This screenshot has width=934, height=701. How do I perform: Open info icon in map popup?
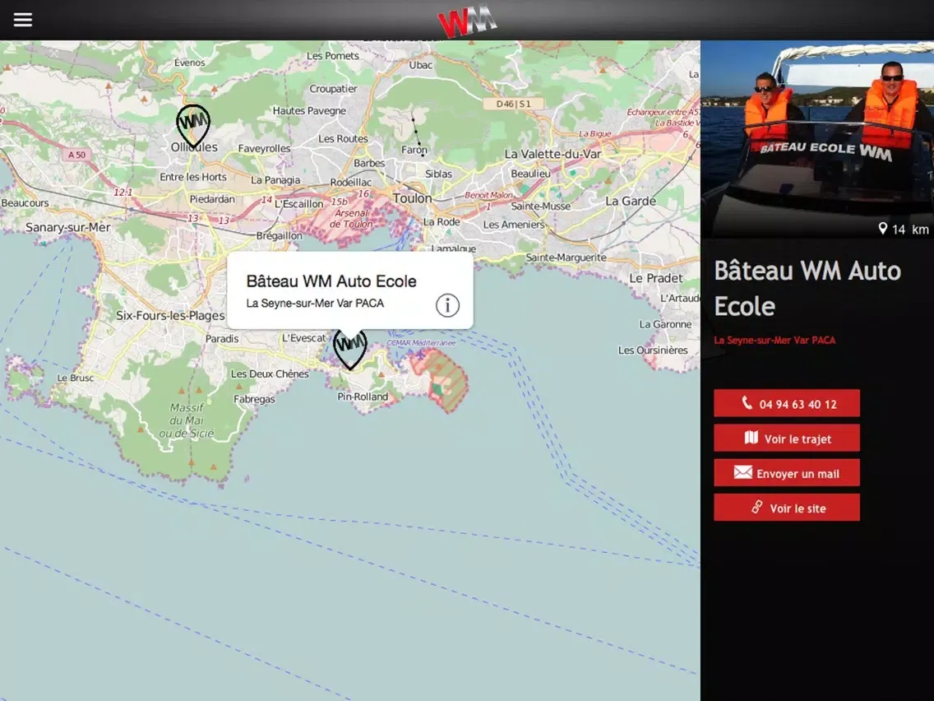pos(447,305)
